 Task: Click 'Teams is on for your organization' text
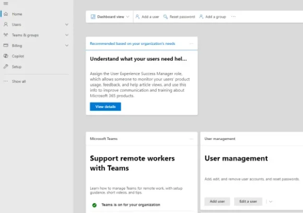click(131, 205)
